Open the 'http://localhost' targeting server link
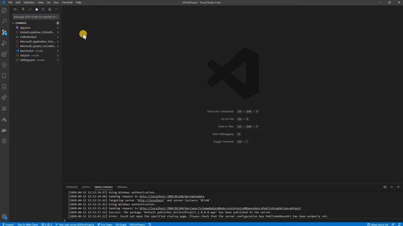 pos(151,200)
